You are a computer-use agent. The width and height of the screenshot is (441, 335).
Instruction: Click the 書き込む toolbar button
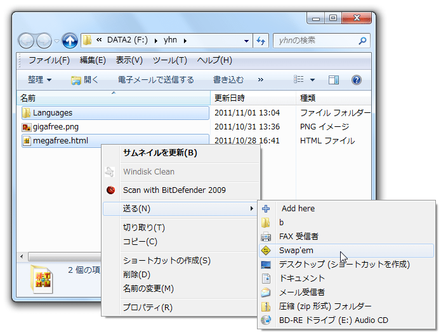coord(228,80)
